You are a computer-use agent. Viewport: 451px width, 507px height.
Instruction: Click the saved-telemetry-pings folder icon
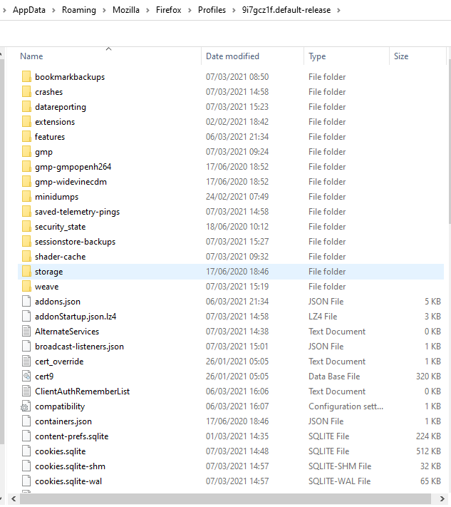pos(26,212)
